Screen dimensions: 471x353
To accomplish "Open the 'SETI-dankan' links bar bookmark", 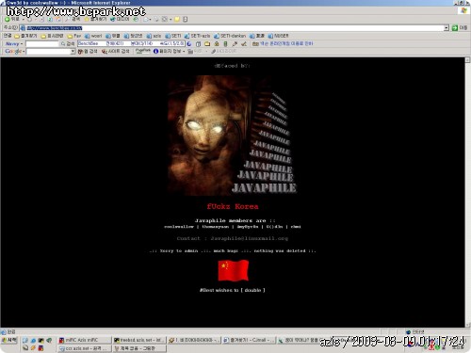I will (230, 36).
